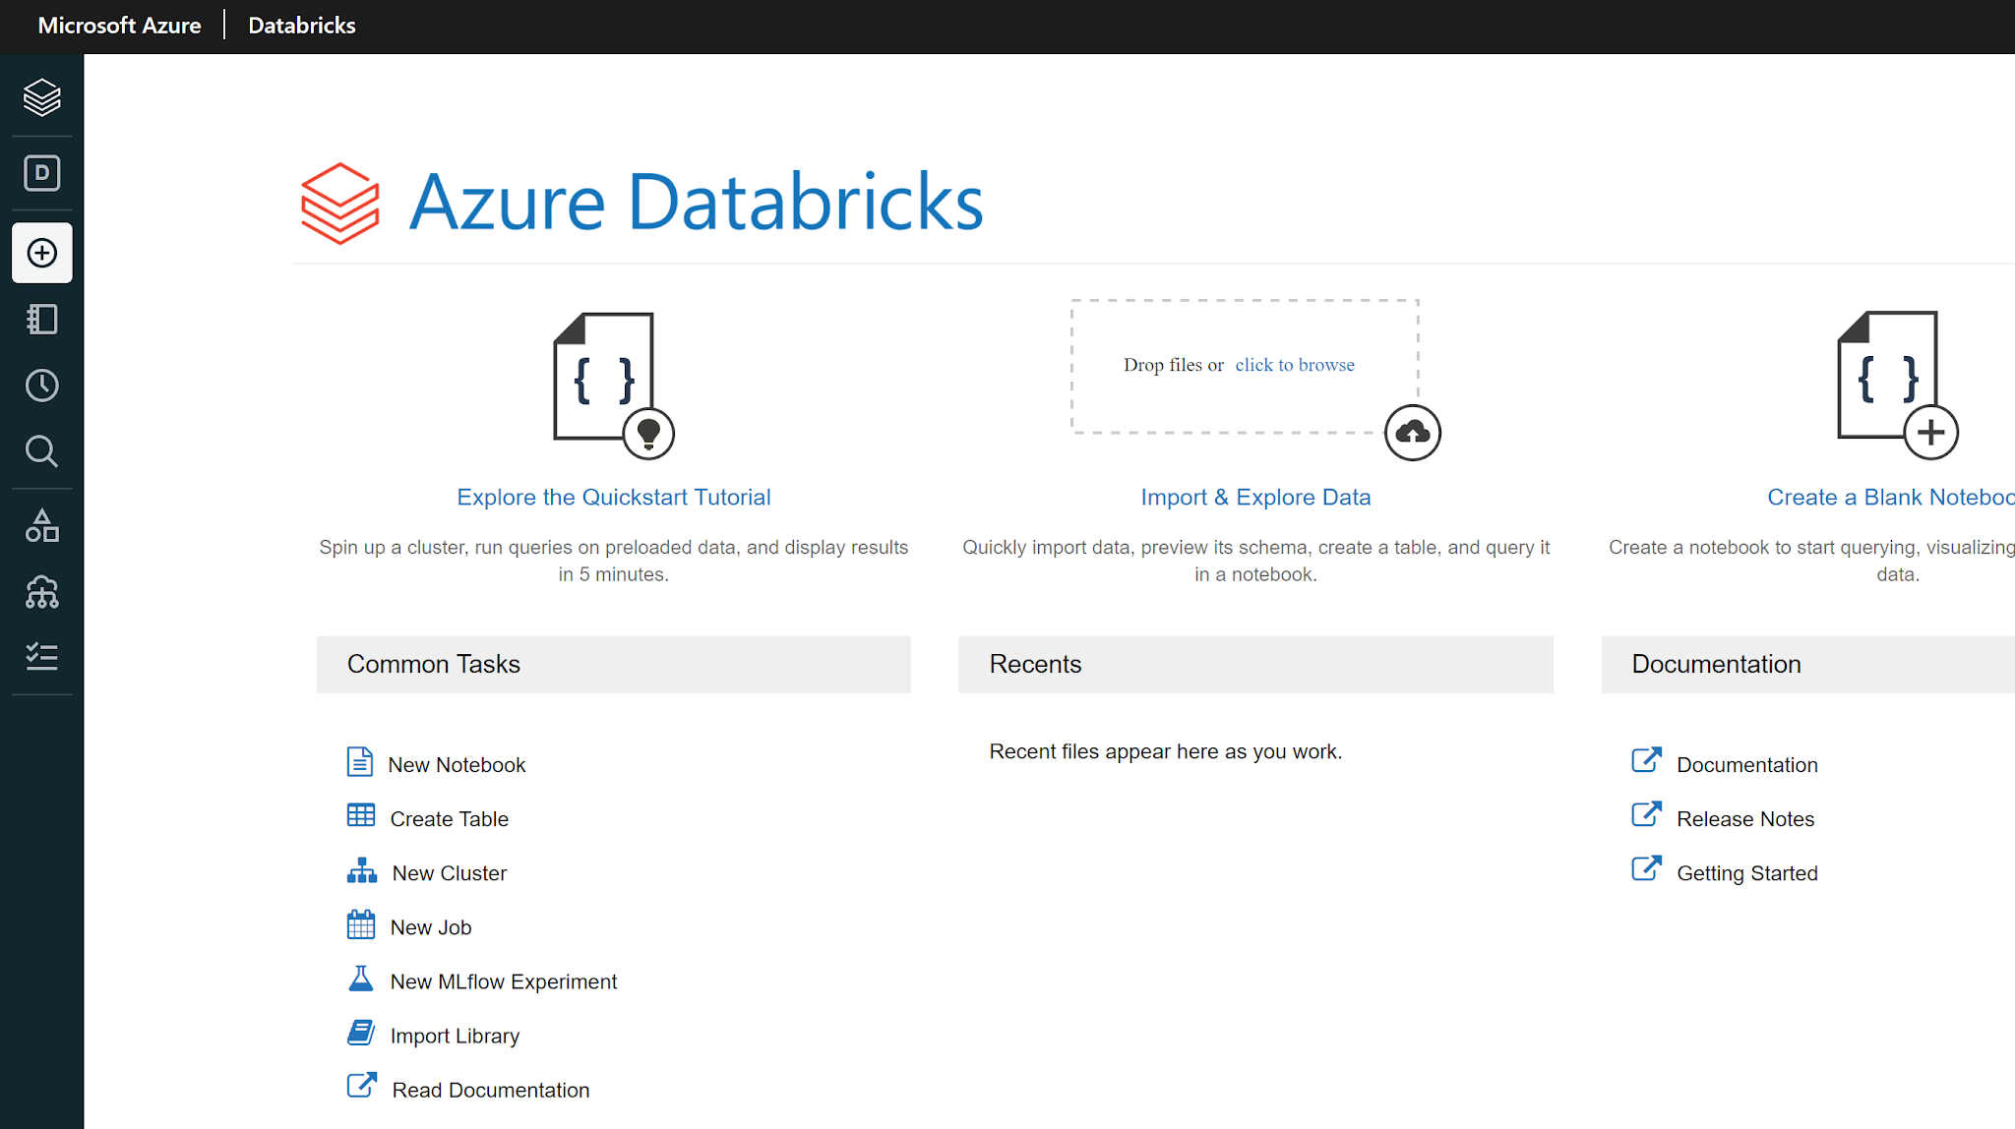Click the Common Tasks section header
The image size is (2015, 1129).
click(x=613, y=665)
